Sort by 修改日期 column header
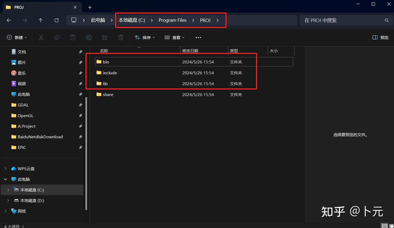Screen dimensions: 394x228 coord(190,51)
